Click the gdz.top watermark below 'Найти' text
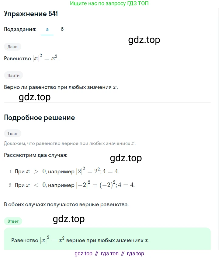 35,97
